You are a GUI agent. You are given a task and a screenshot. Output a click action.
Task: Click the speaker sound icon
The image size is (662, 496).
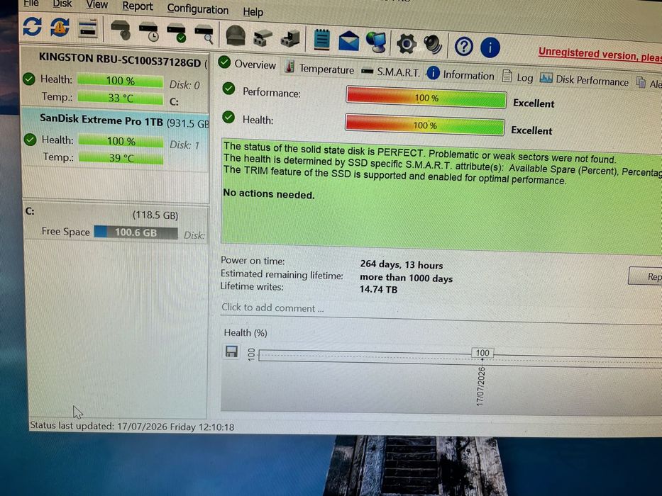(433, 45)
